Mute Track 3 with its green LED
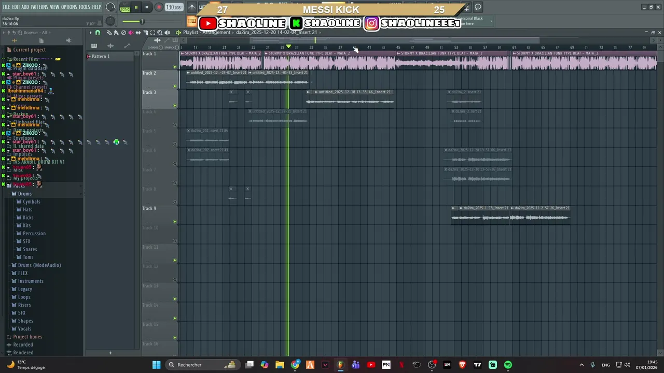This screenshot has width=664, height=373. tap(175, 106)
